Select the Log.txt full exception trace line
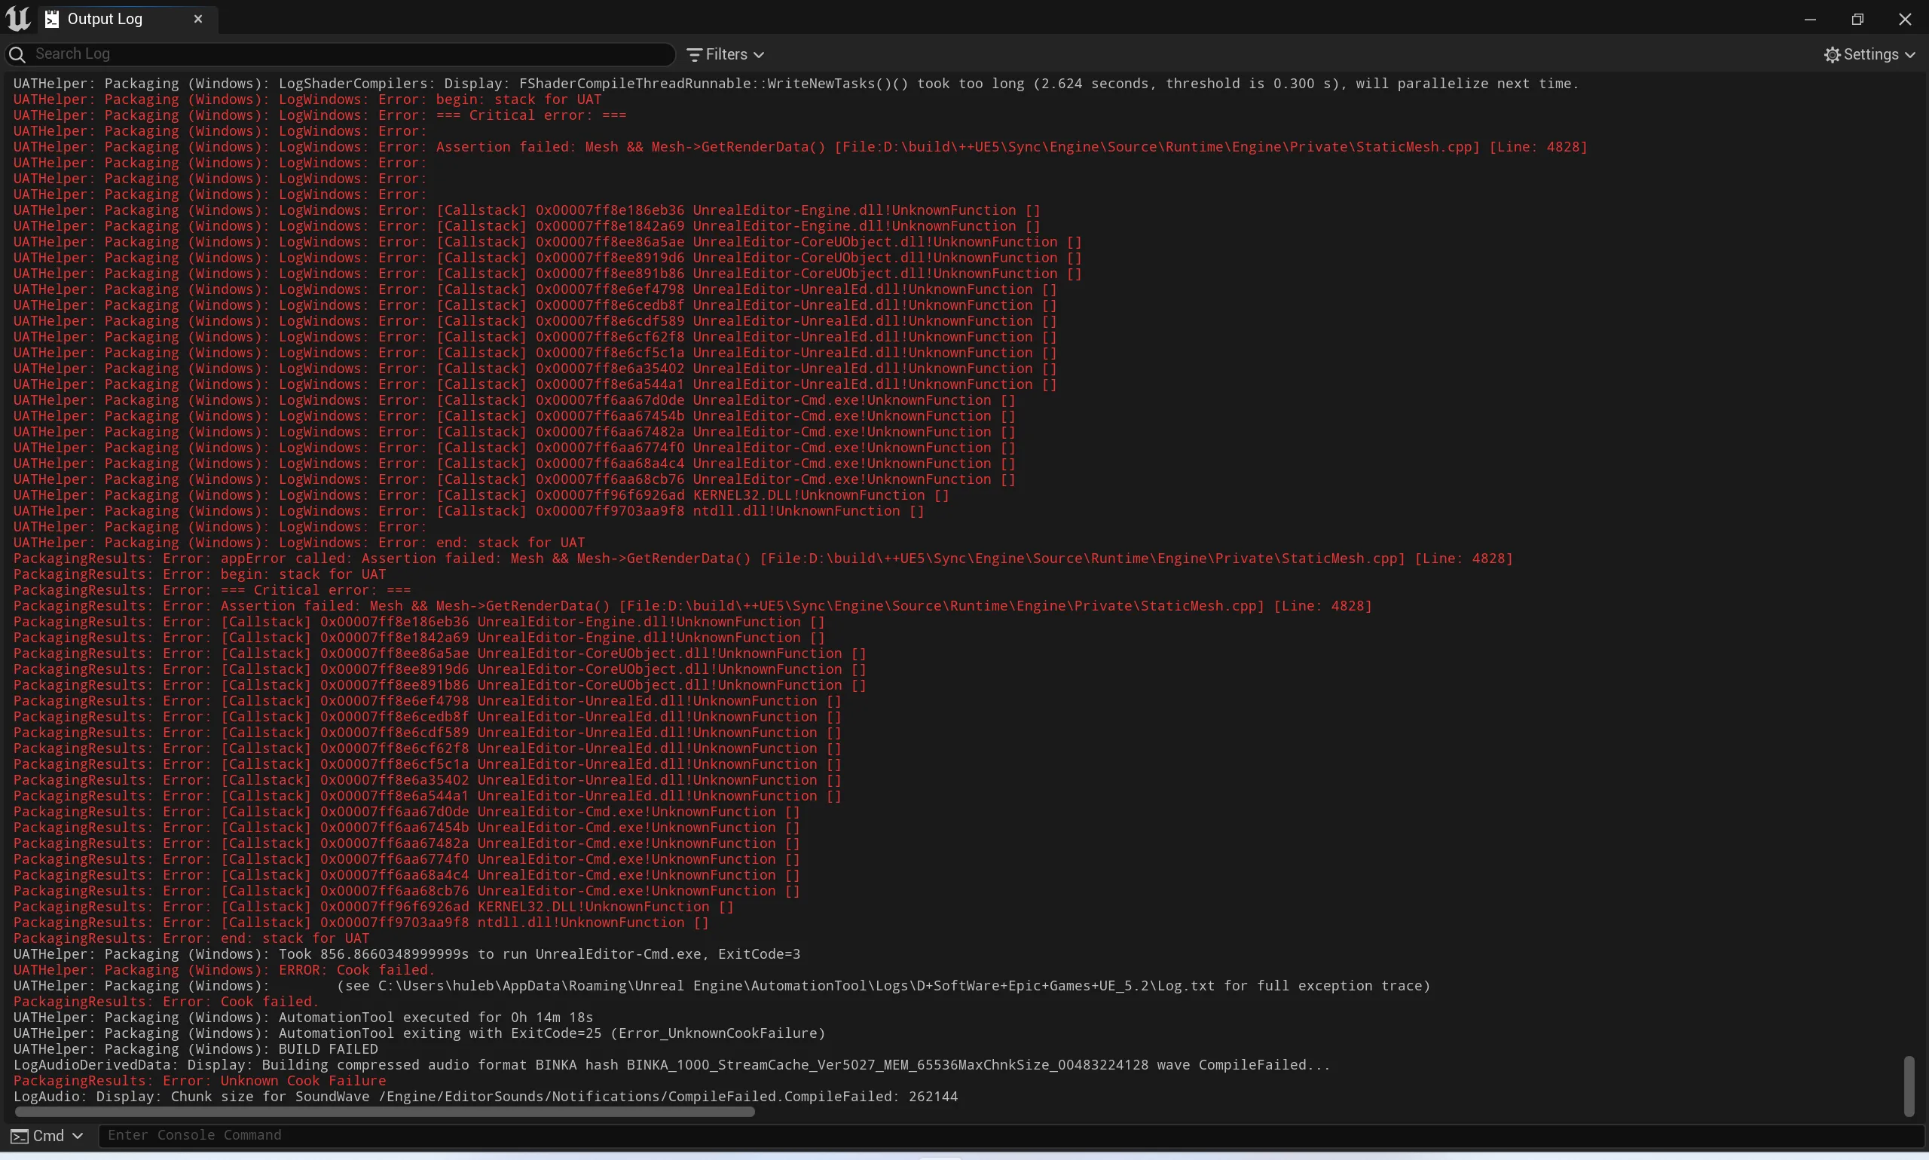This screenshot has height=1160, width=1929. click(x=722, y=986)
